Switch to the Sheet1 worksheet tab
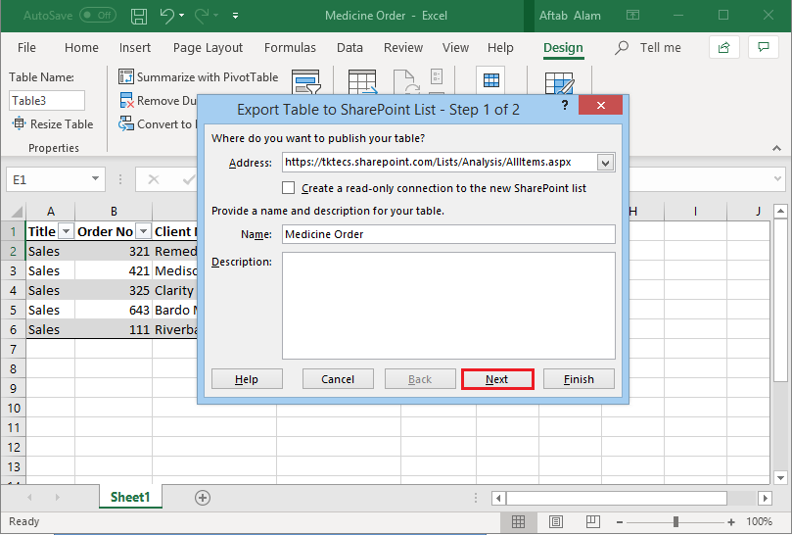This screenshot has height=535, width=792. click(130, 498)
